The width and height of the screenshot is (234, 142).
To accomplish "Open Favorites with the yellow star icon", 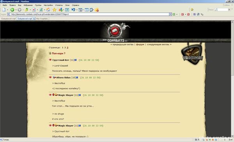I will 55,10.
